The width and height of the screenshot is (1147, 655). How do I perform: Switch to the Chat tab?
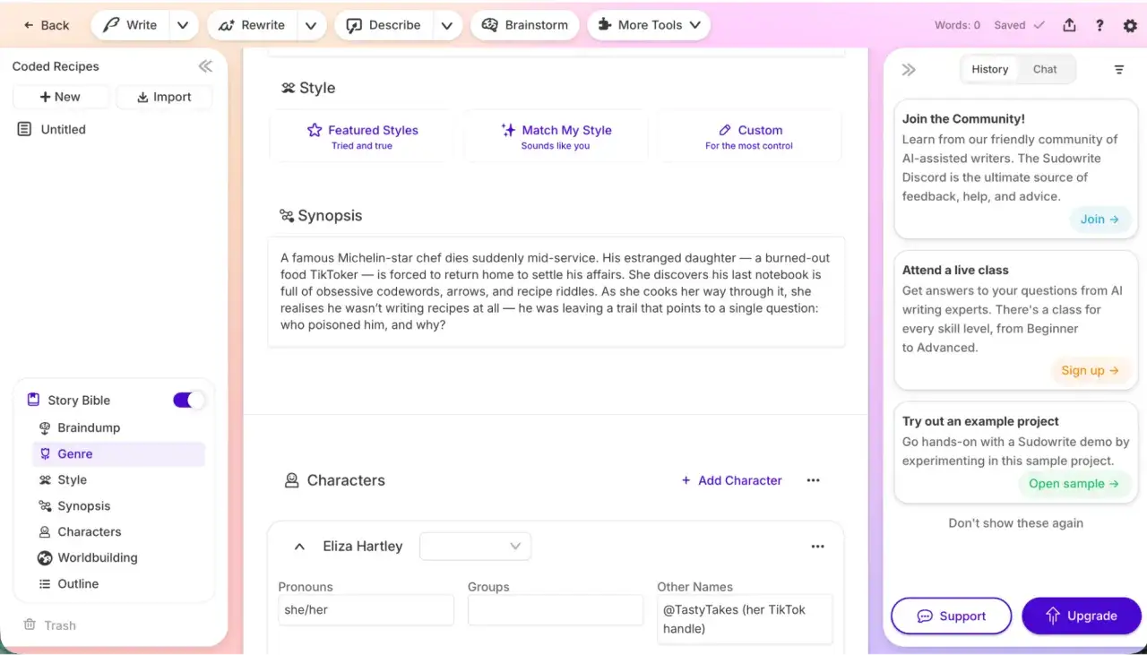click(x=1045, y=69)
